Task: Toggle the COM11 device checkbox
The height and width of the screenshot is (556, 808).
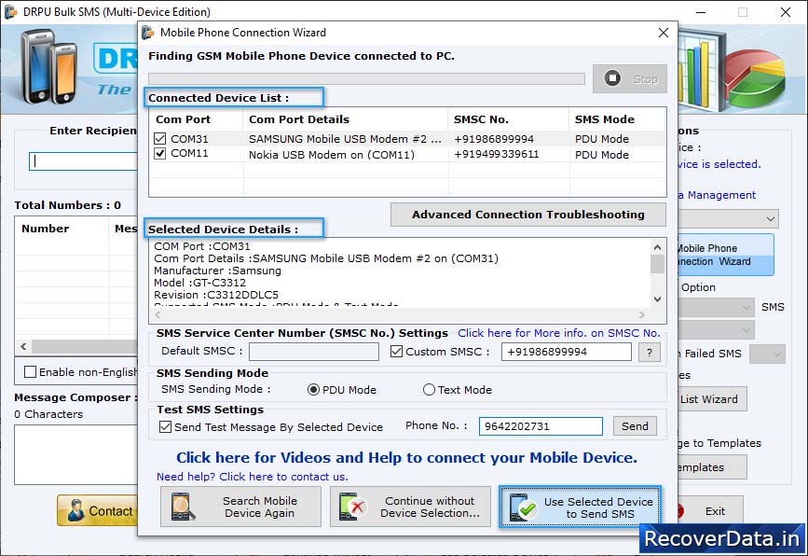Action: point(159,153)
